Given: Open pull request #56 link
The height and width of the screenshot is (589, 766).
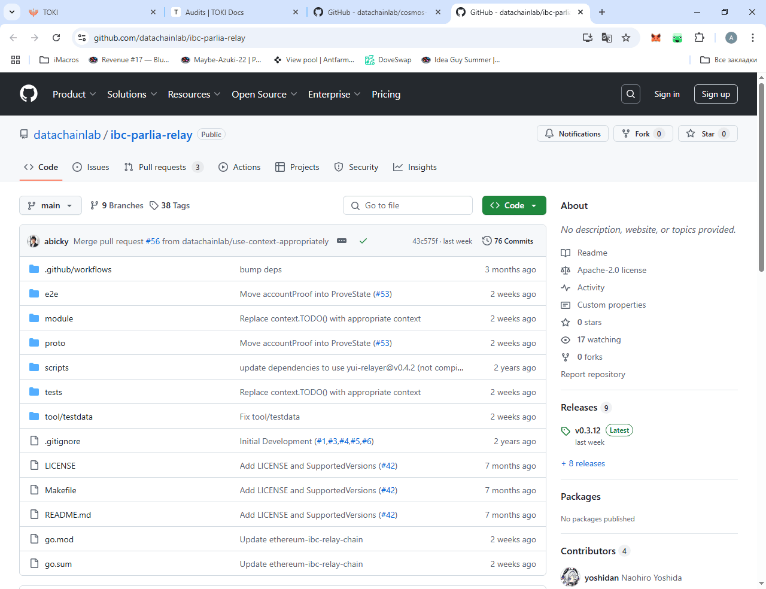Looking at the screenshot, I should [153, 241].
